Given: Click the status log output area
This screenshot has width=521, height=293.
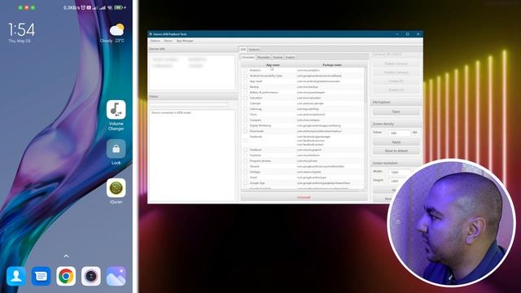Looking at the screenshot, I should 192,155.
